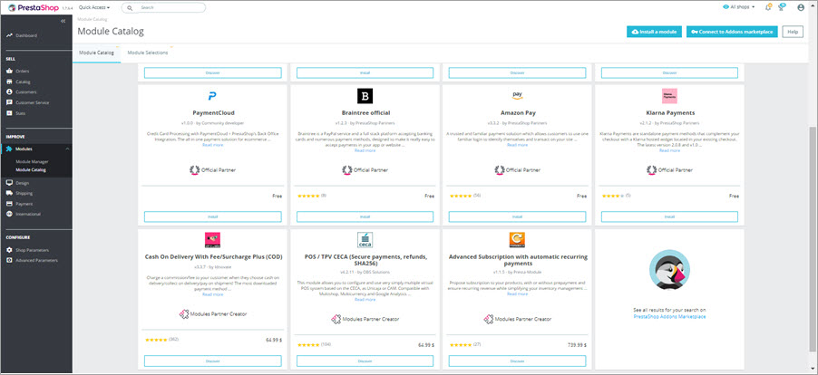Viewport: 818px width, 375px height.
Task: Click the Help button
Action: point(793,32)
